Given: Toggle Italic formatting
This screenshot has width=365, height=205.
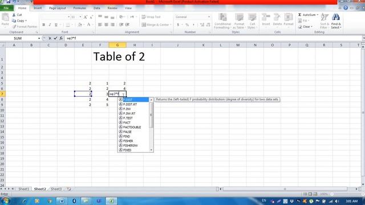Looking at the screenshot, I should pos(50,24).
